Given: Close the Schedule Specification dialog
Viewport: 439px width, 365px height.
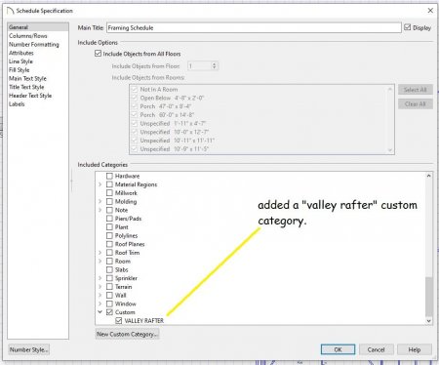Looking at the screenshot, I should tap(430, 11).
